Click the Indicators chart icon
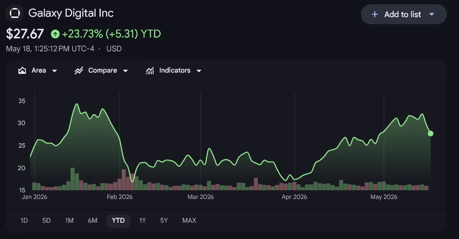This screenshot has width=459, height=239. tap(150, 70)
